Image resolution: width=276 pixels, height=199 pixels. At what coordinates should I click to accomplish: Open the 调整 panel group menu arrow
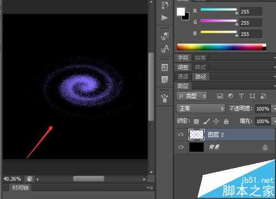coord(274,67)
